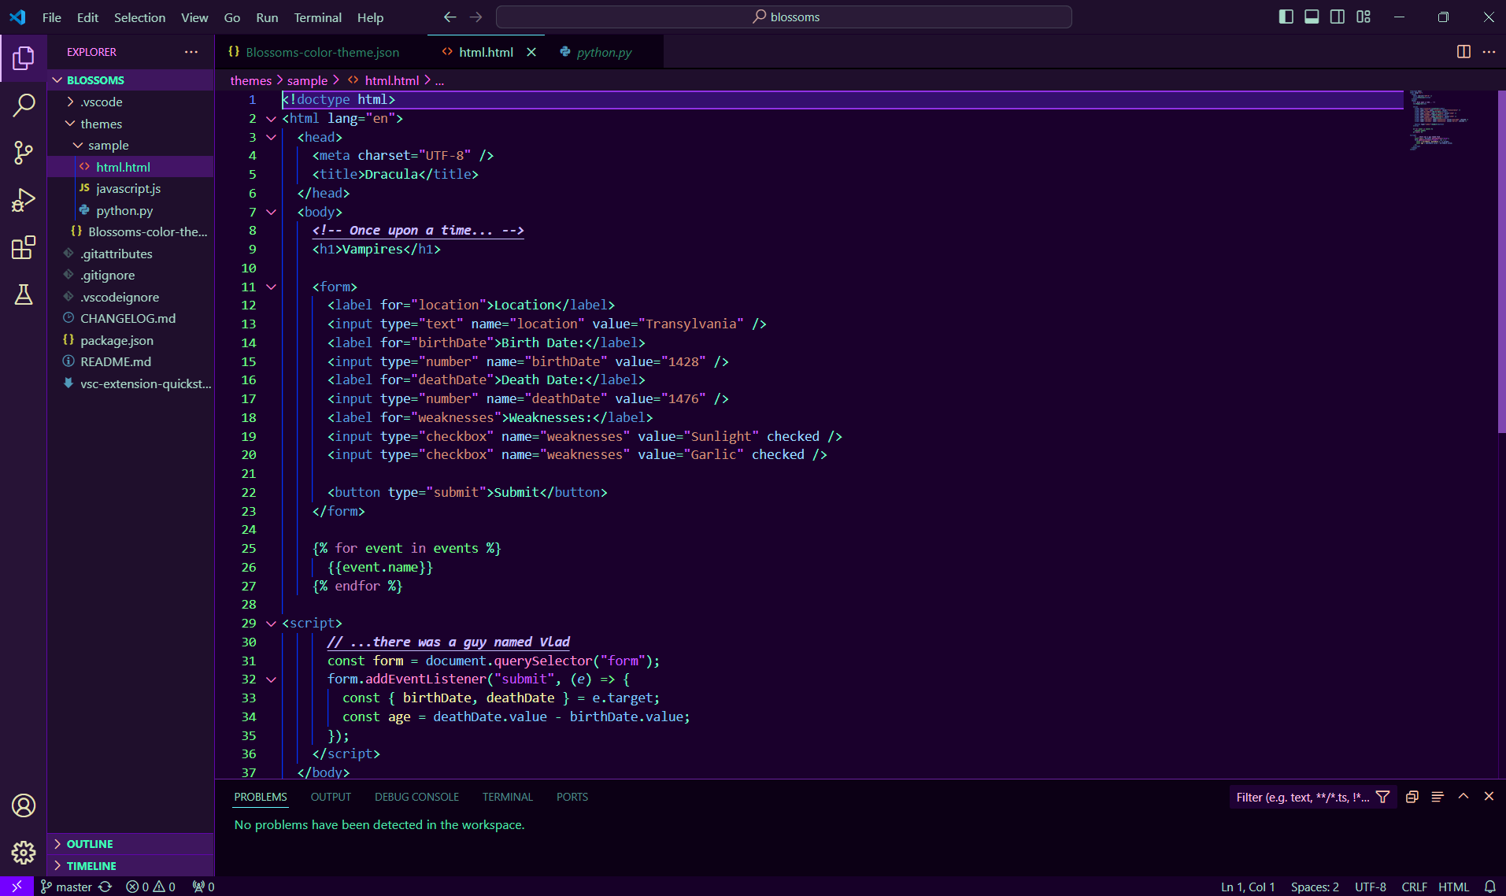Go forward with the navigation arrow

[x=475, y=17]
